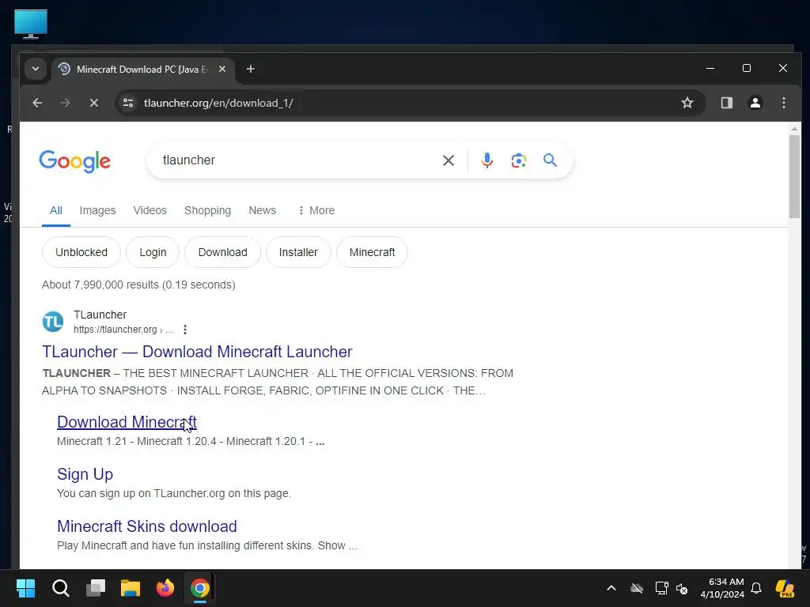Screen dimensions: 810x607
Task: Open the clock showing 6:34 AM
Action: [x=722, y=588]
